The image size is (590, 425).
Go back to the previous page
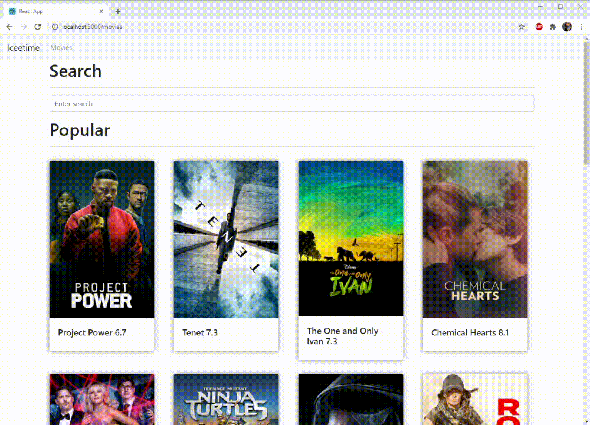[x=9, y=27]
